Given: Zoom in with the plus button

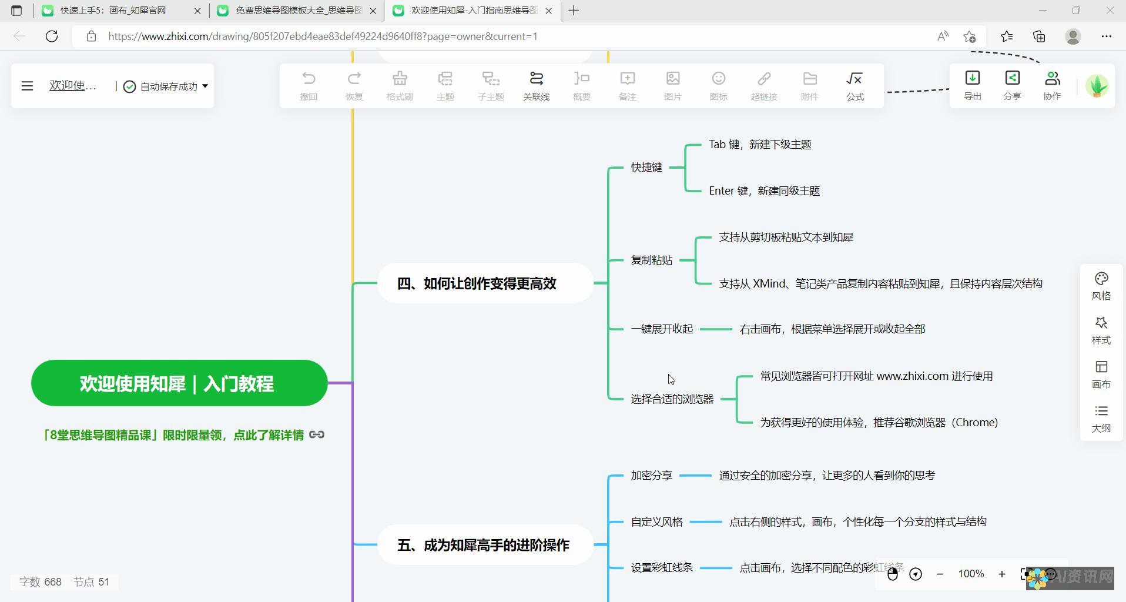Looking at the screenshot, I should pos(1002,574).
